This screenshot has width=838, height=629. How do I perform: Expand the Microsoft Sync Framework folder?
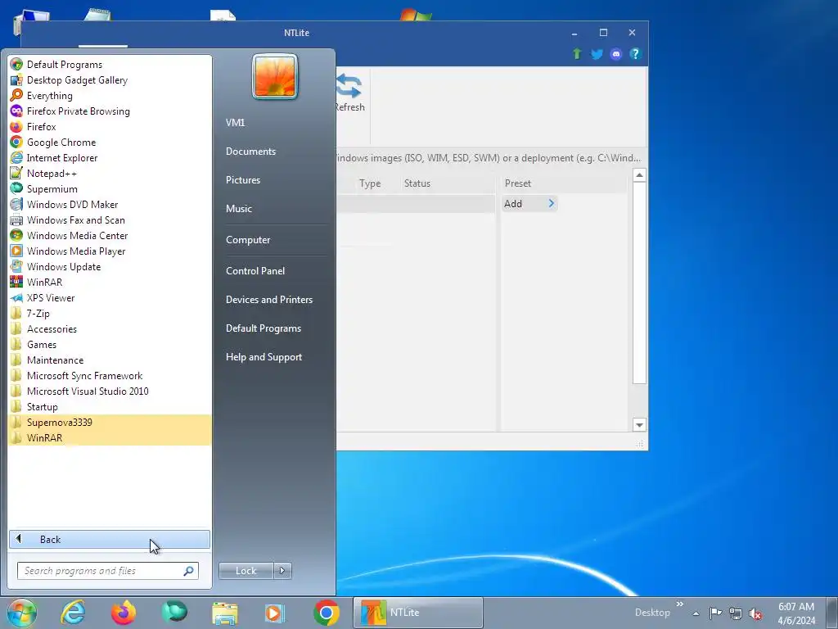point(110,375)
